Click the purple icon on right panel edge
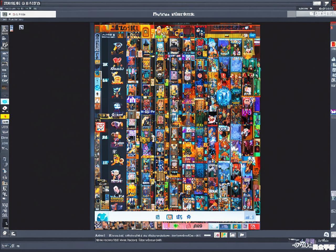336x252 pixels. (333, 112)
